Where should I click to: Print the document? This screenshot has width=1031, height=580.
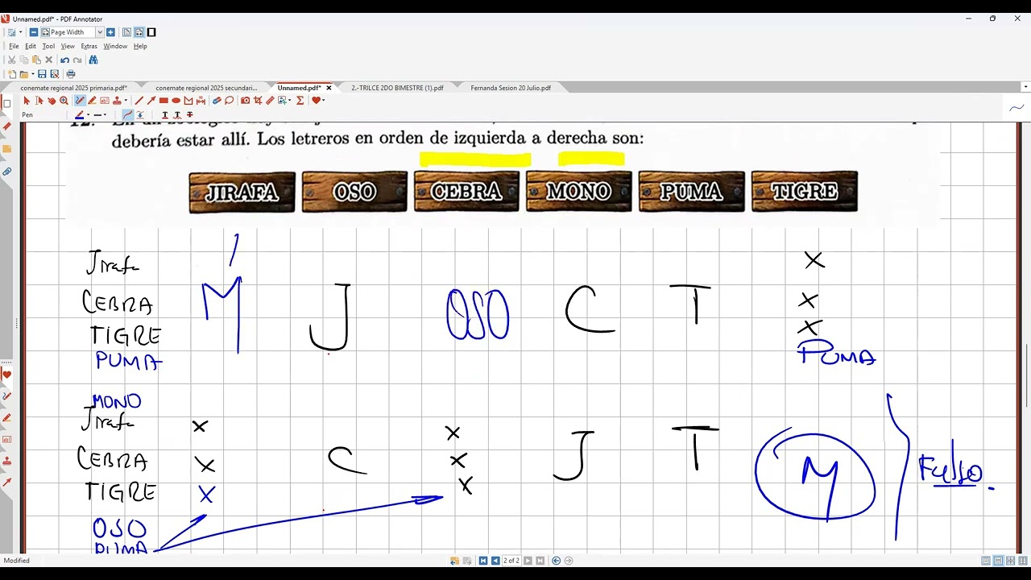(x=71, y=74)
